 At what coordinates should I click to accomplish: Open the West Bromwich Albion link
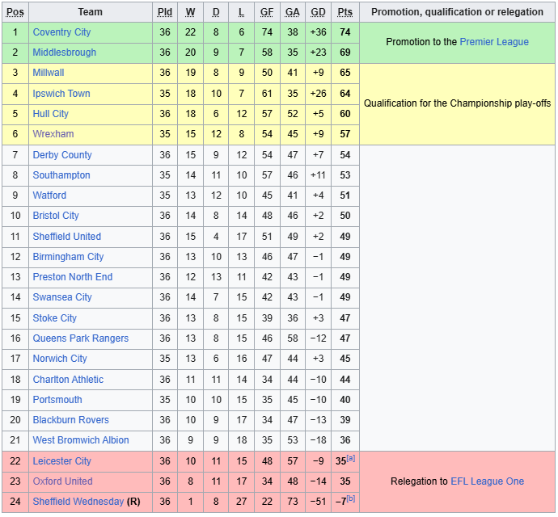[x=81, y=440]
